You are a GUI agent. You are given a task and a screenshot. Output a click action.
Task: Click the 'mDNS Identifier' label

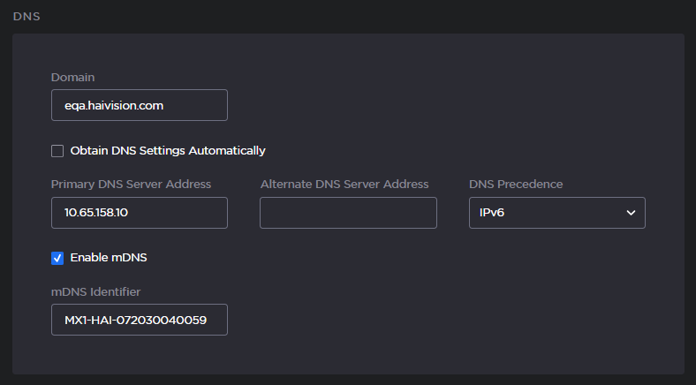95,291
